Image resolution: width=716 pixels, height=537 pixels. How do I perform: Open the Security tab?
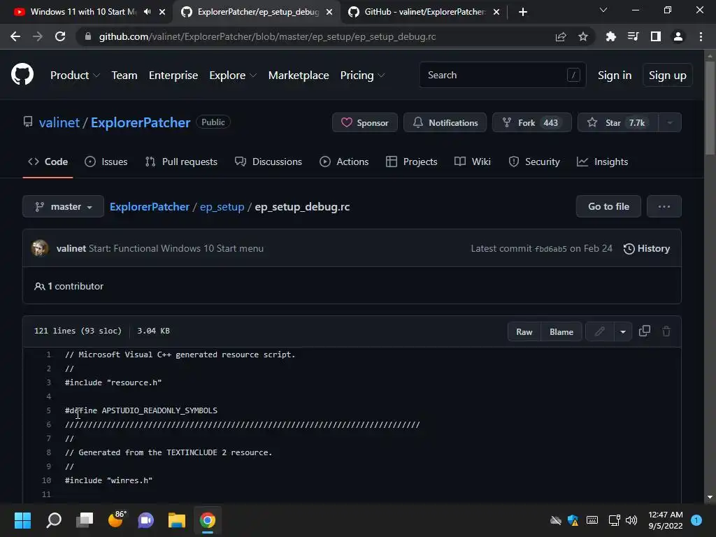(534, 162)
